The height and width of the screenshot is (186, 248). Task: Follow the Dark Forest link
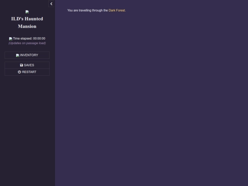tap(117, 11)
